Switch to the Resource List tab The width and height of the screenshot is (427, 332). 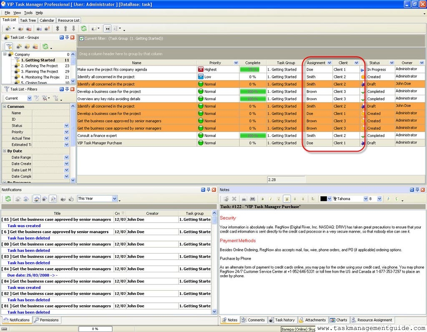[69, 20]
